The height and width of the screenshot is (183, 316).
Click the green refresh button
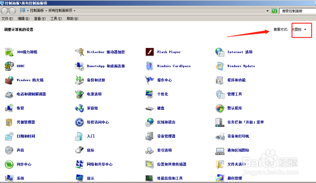(274, 11)
